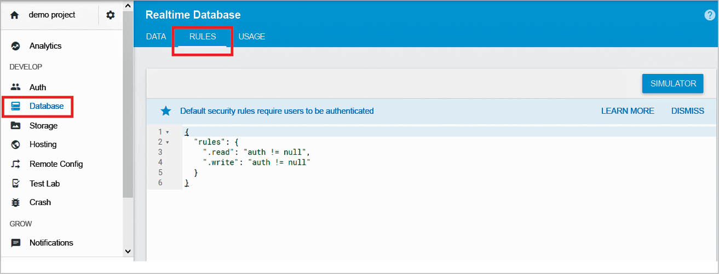This screenshot has height=274, width=719.
Task: Click the Hosting globe icon
Action: (x=16, y=144)
